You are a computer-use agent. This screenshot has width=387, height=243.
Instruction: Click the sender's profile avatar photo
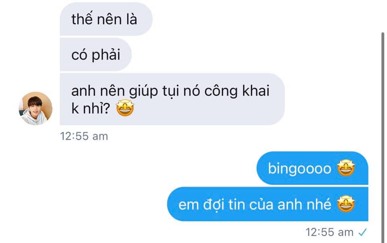click(35, 109)
